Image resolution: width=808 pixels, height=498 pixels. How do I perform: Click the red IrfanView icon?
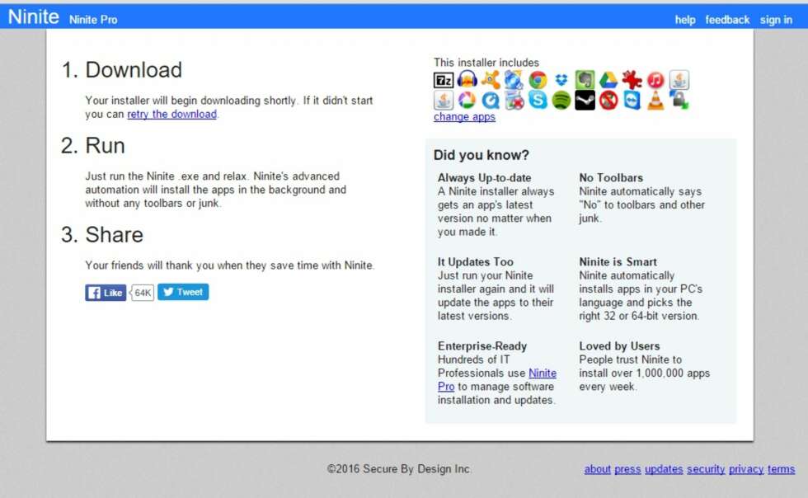point(632,80)
